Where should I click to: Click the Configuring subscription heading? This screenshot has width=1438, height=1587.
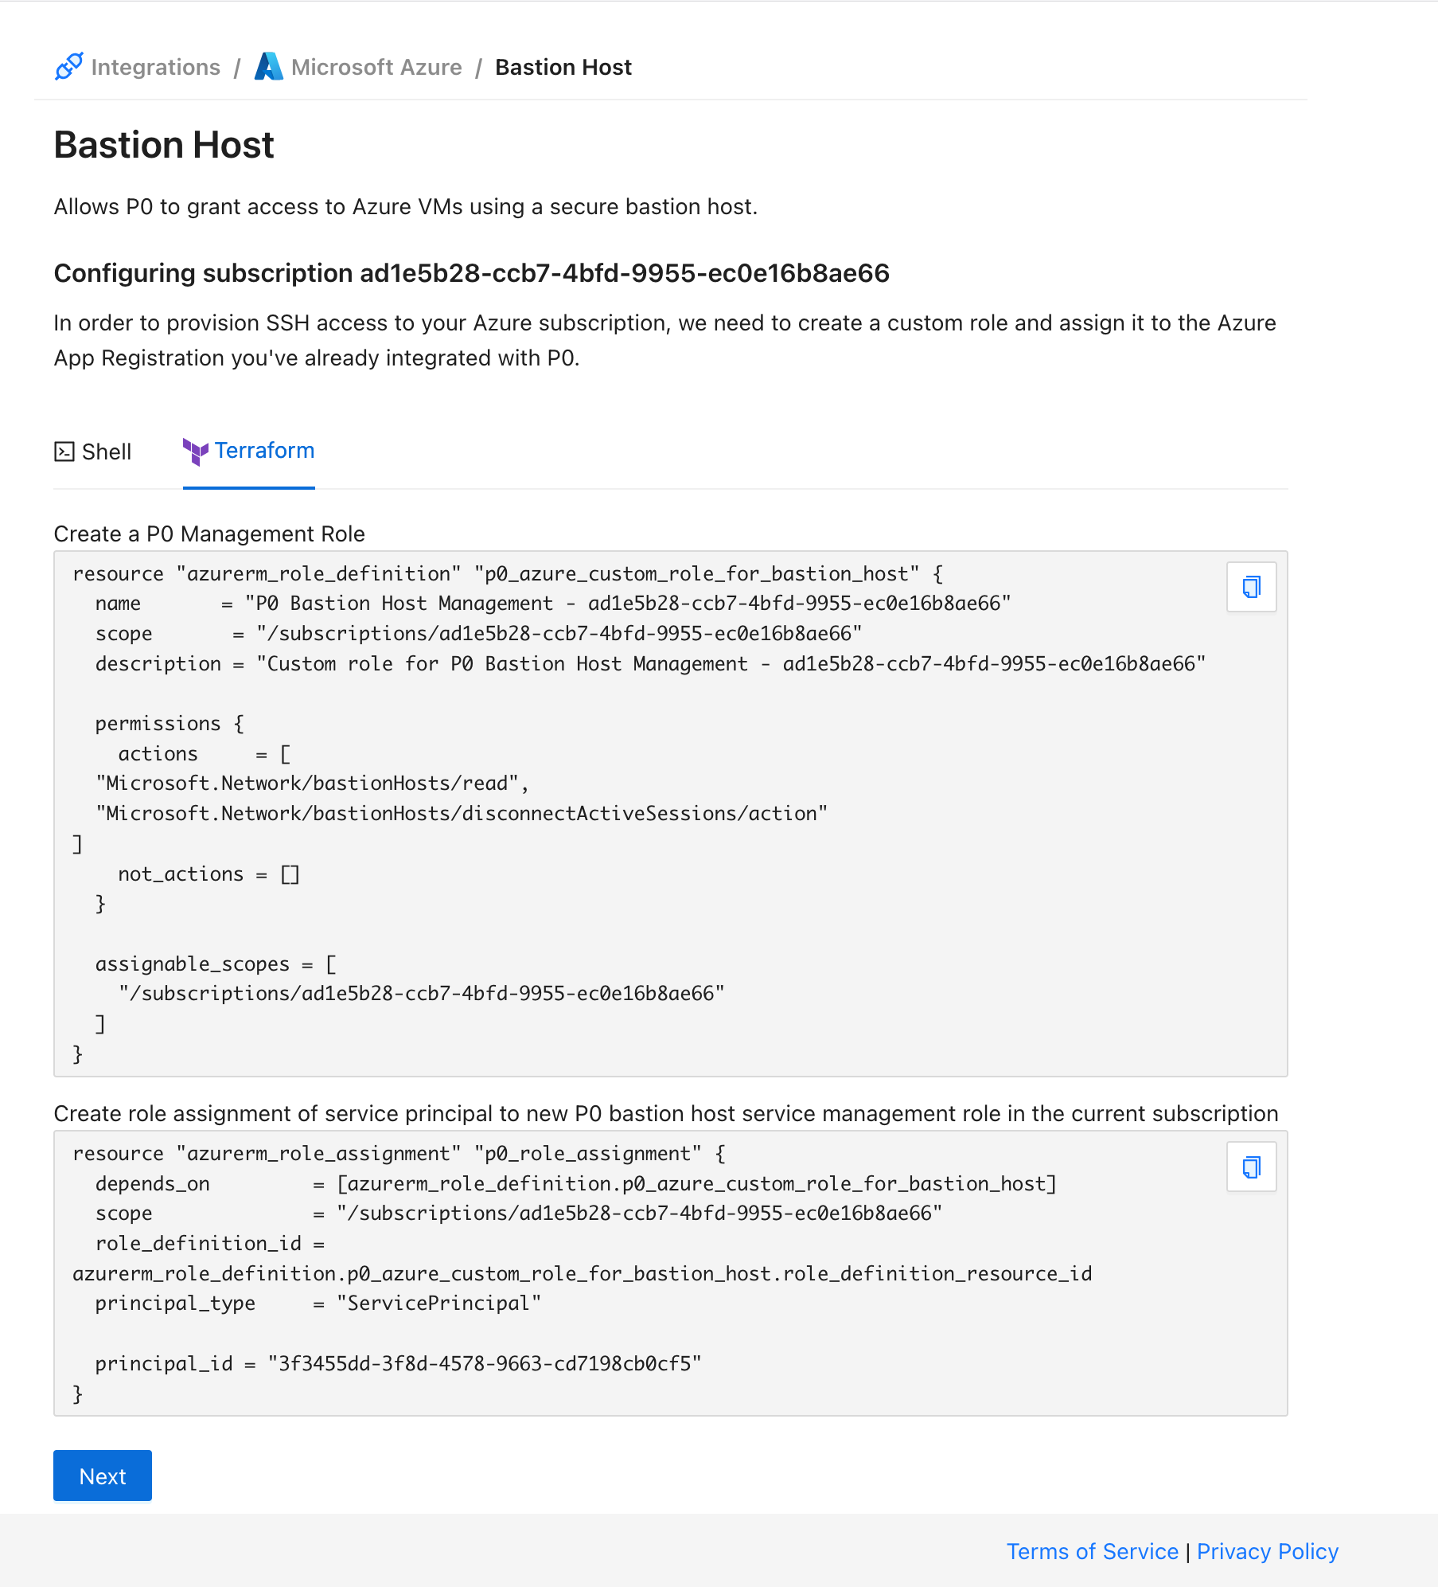point(471,273)
